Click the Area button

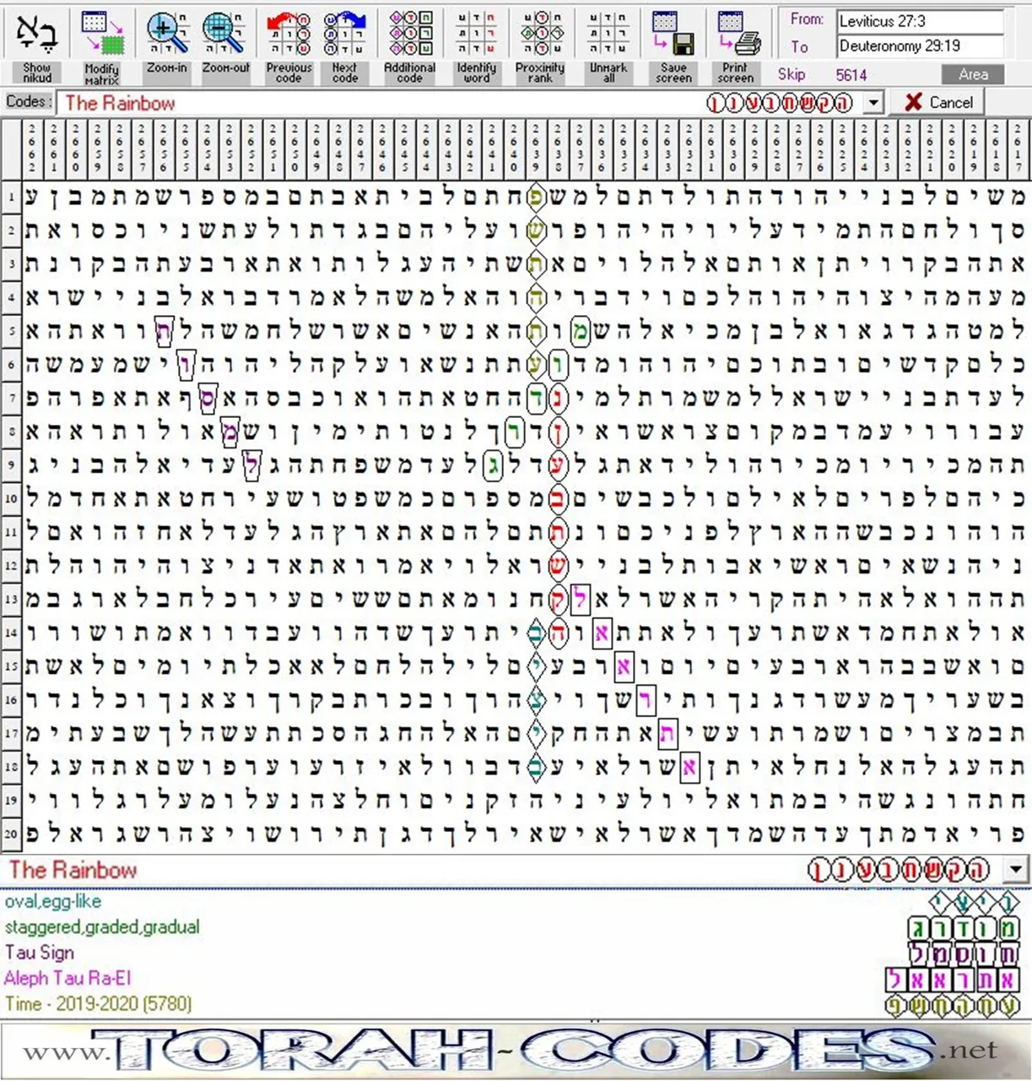(973, 74)
